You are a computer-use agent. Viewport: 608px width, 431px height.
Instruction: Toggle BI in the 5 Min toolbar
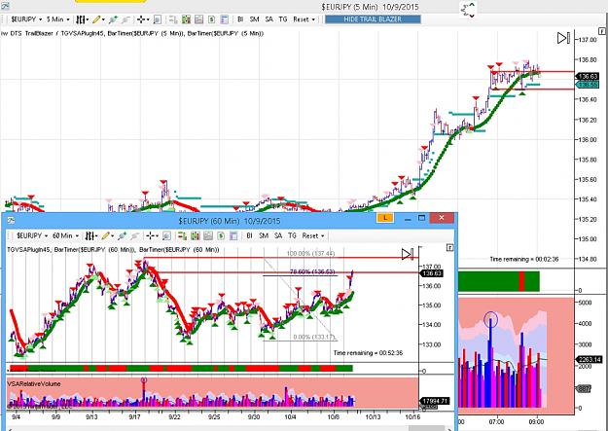[240, 19]
